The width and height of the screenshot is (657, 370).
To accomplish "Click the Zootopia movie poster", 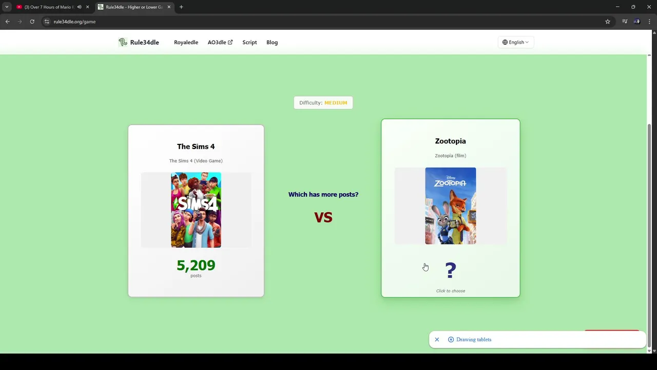I will click(450, 206).
